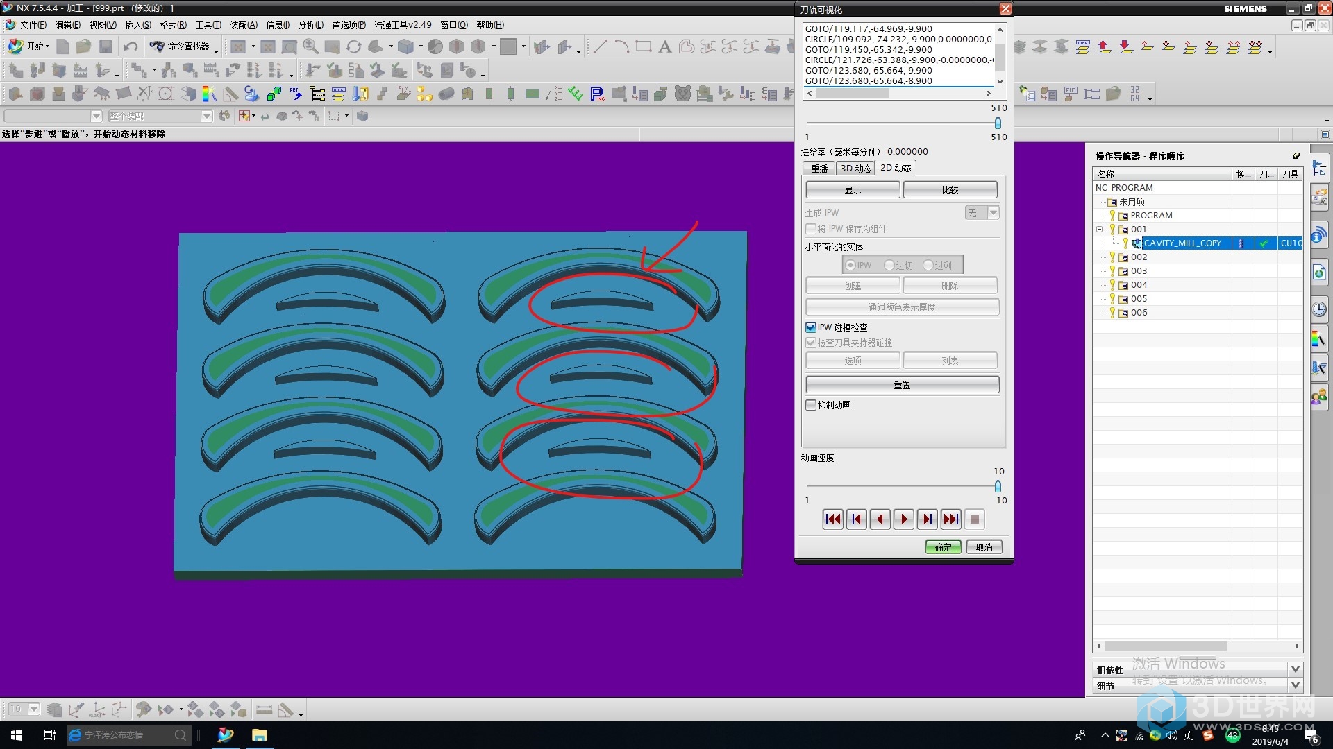Rewind to start of toolpath playback
Image resolution: width=1333 pixels, height=749 pixels.
(832, 519)
